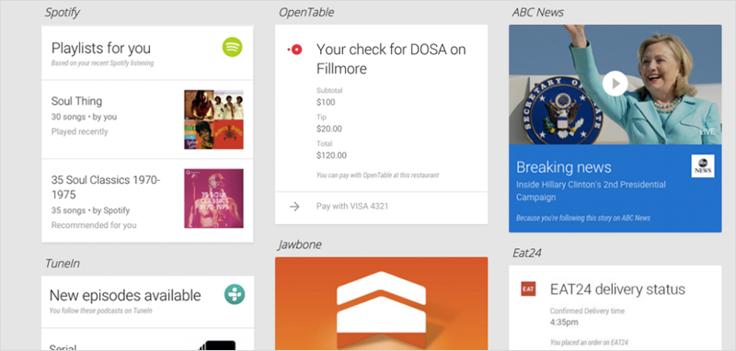
Task: Open the 35 Soul Classics cover art
Action: [x=213, y=198]
